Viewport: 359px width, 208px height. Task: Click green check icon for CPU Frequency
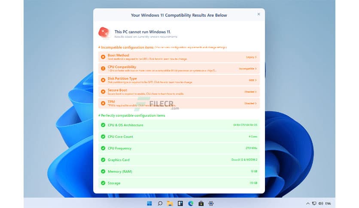(x=103, y=148)
